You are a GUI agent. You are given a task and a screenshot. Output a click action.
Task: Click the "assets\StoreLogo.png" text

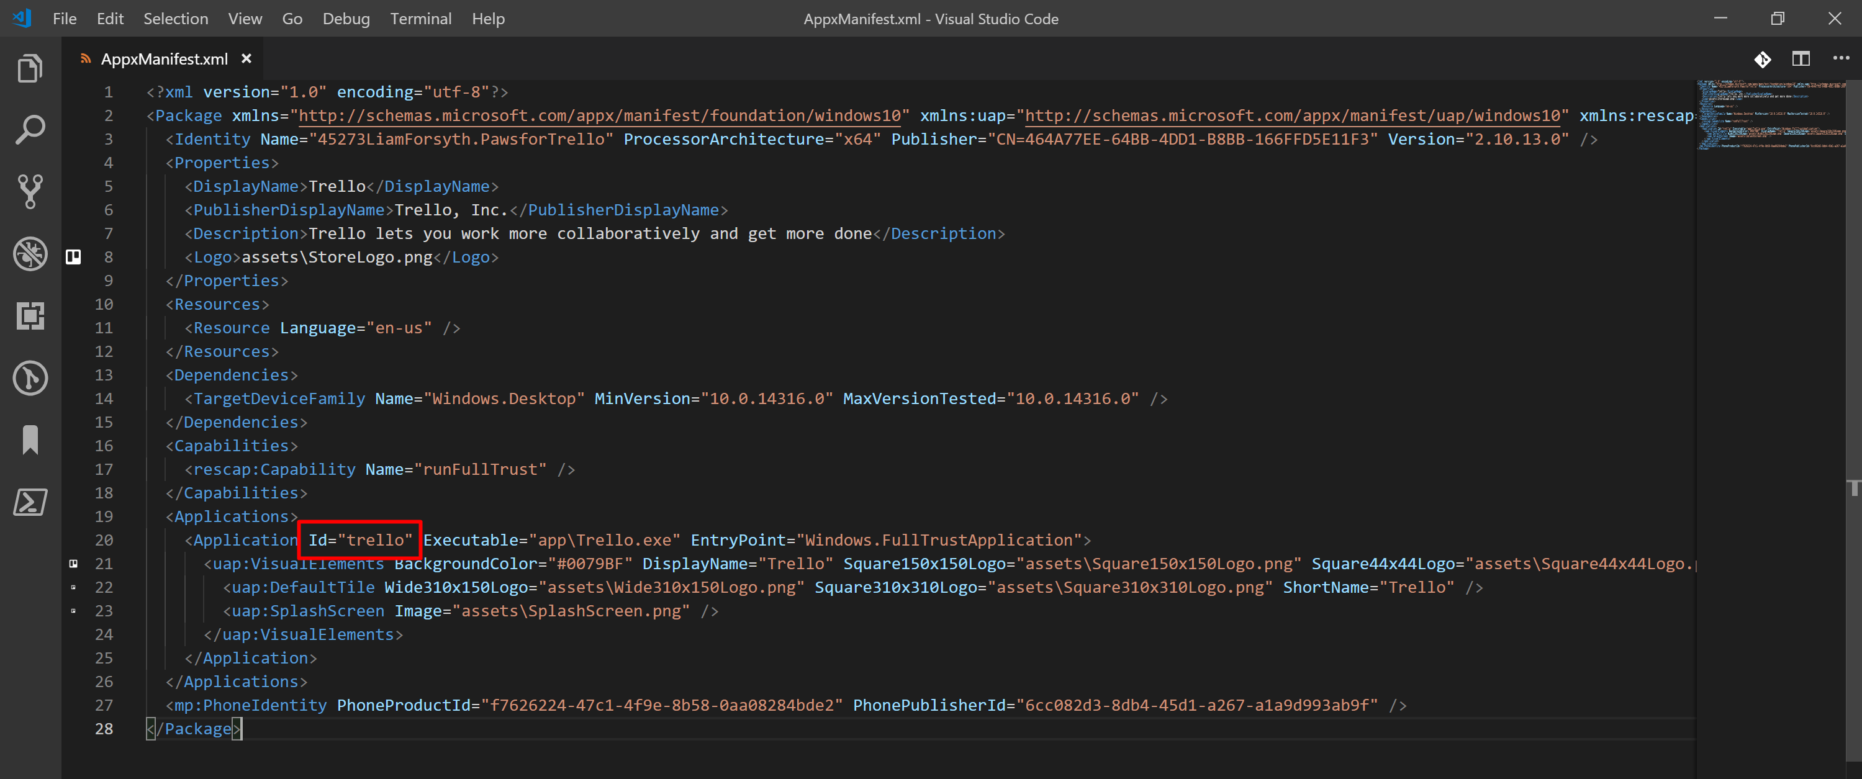pos(337,257)
